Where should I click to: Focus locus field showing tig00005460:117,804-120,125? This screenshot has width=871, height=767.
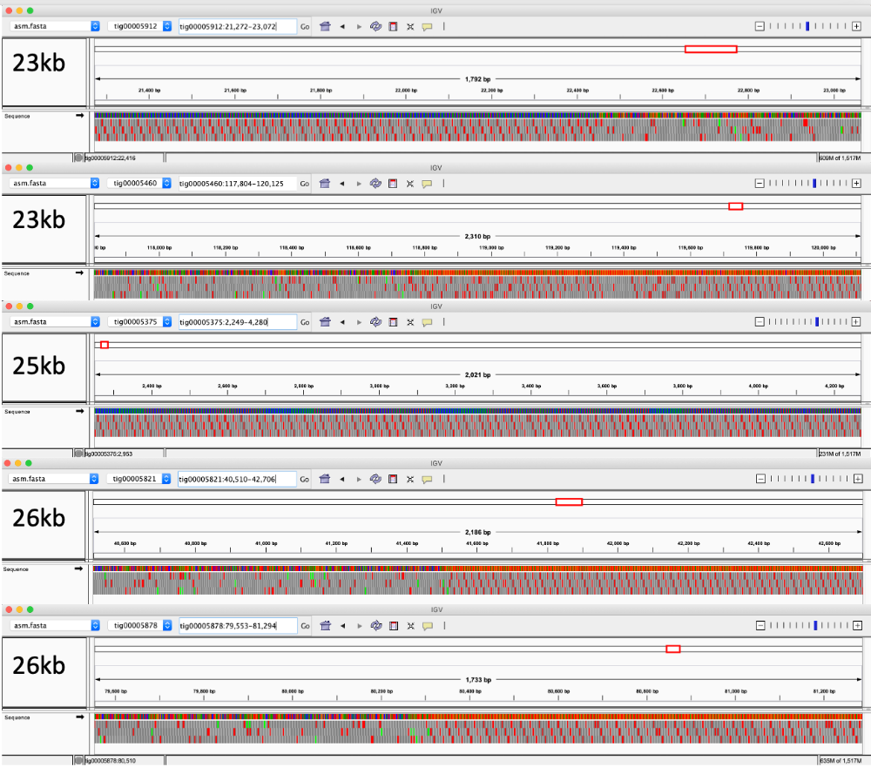pos(238,184)
